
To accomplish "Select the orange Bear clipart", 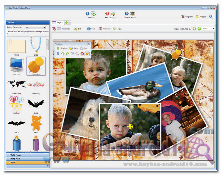I will coord(36,123).
